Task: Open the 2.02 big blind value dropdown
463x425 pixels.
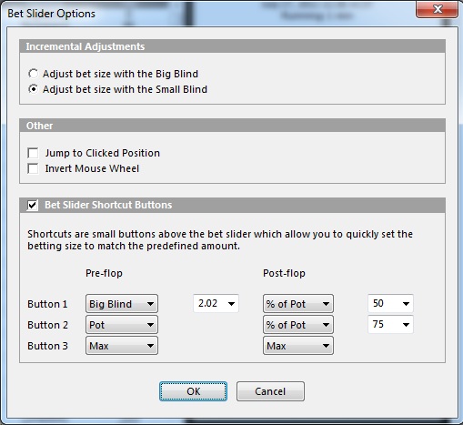Action: 216,303
